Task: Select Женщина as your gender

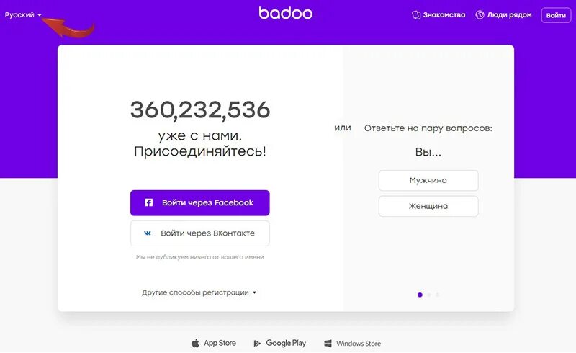Action: [x=428, y=206]
